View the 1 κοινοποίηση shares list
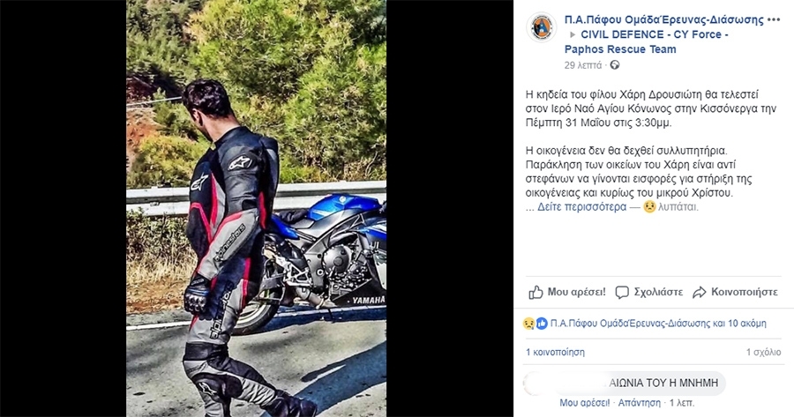 pyautogui.click(x=555, y=352)
